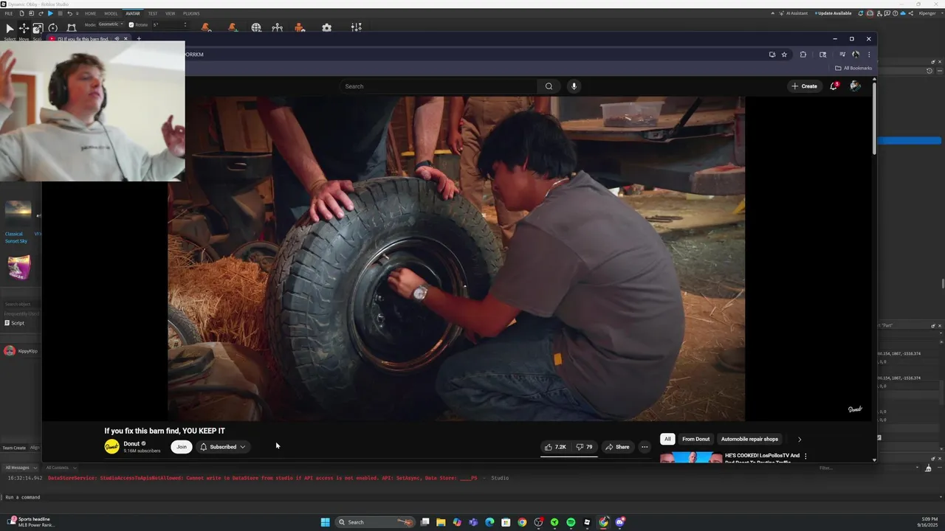Select the Automobile repair shops chip
This screenshot has height=531, width=945.
[749, 439]
